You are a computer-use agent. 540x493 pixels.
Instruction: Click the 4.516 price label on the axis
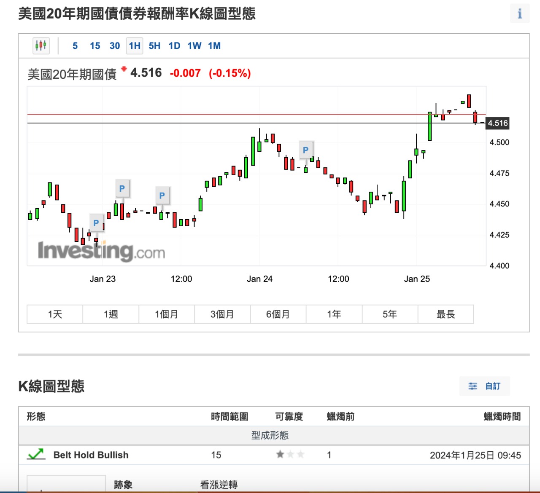(498, 123)
